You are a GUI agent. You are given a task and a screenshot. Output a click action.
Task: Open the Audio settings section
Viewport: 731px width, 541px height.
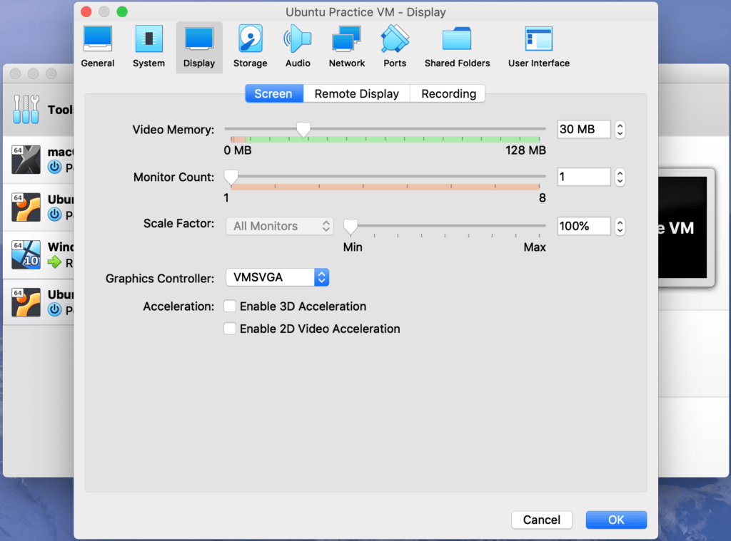(x=298, y=47)
